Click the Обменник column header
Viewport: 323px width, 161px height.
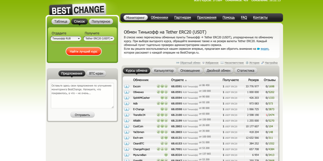coord(141,80)
